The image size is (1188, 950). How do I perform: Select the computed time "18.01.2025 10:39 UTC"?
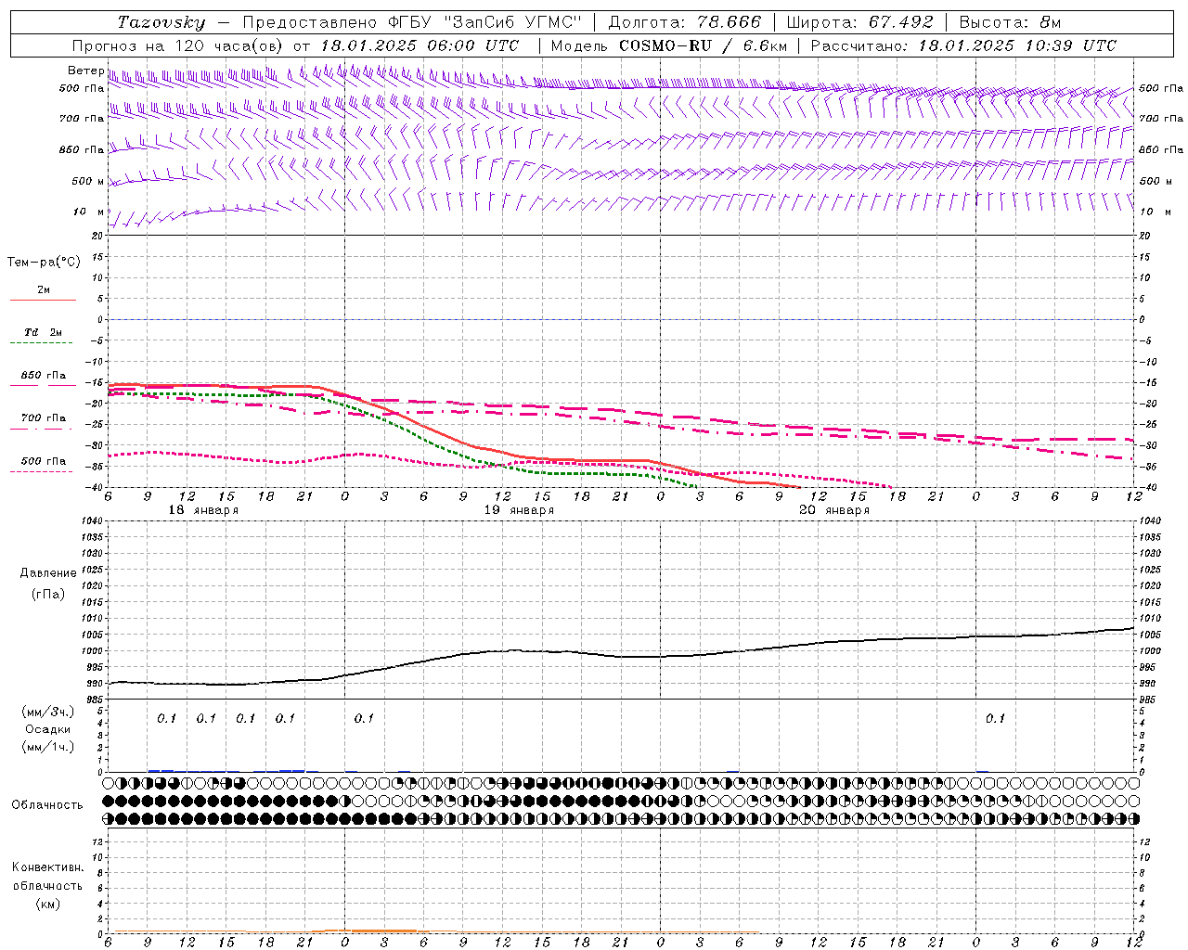1017,45
